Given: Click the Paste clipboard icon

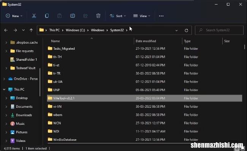Looking at the screenshot, I should pyautogui.click(x=60, y=16).
